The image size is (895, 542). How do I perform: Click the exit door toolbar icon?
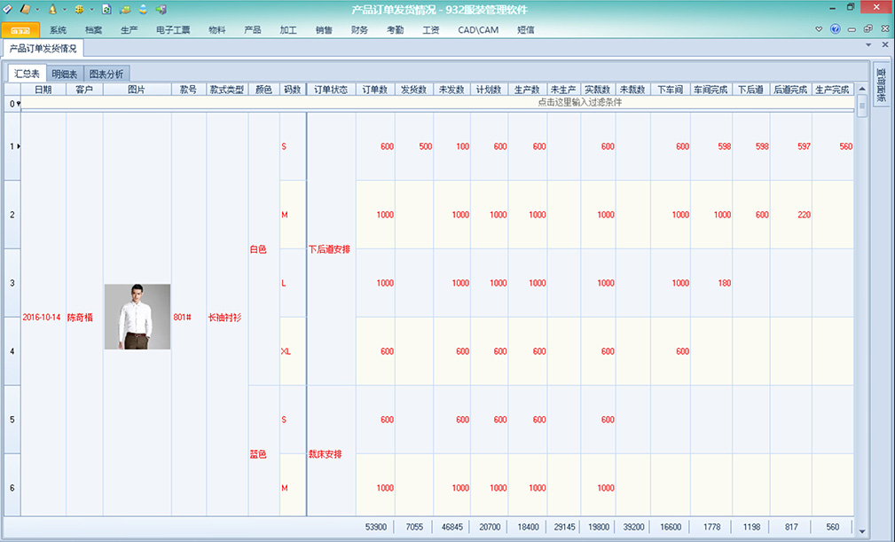[x=160, y=9]
